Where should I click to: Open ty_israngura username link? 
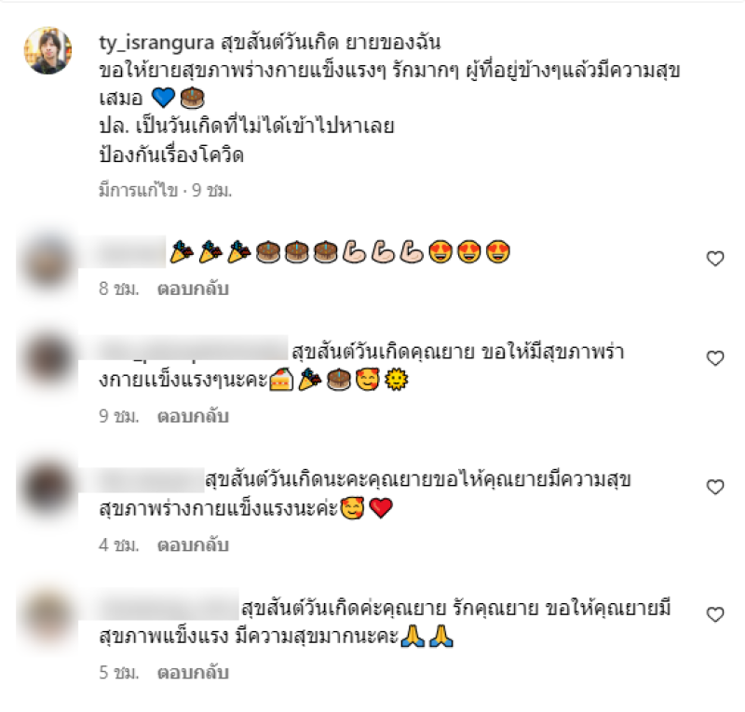156,43
